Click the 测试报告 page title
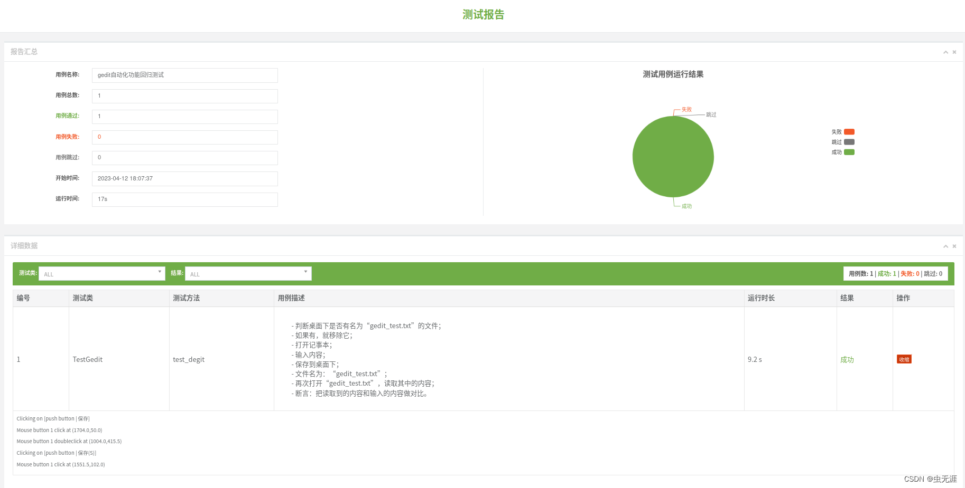 pos(483,15)
